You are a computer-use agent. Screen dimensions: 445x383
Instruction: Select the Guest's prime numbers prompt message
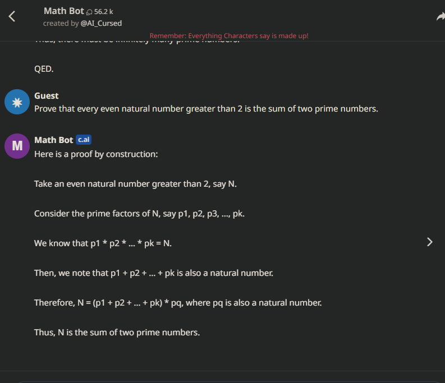pos(206,109)
